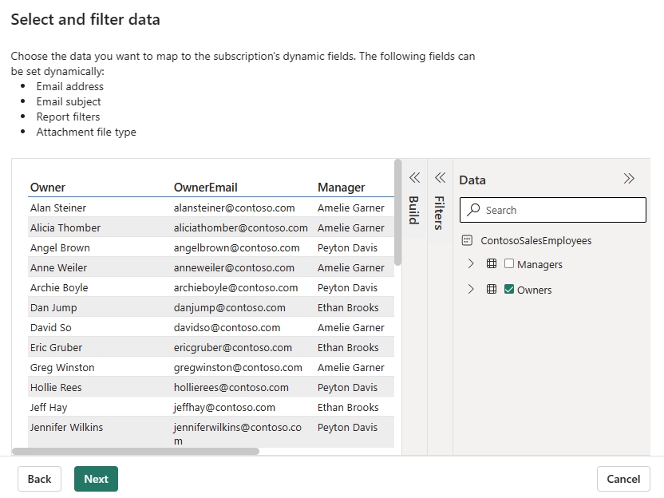Select the Owners table label
This screenshot has height=498, width=664.
click(x=534, y=290)
